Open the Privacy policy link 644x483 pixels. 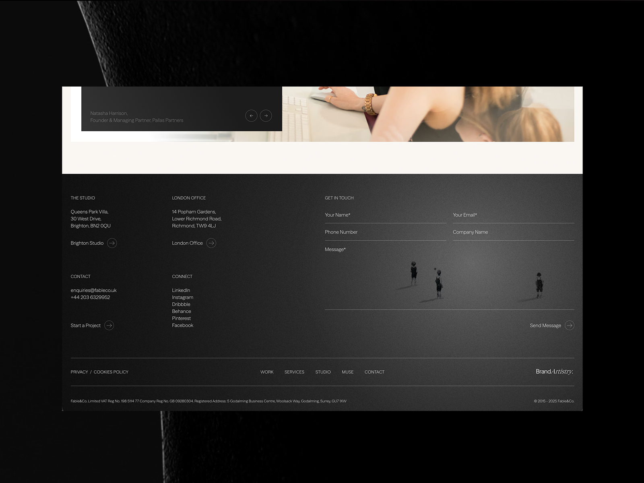pos(79,372)
